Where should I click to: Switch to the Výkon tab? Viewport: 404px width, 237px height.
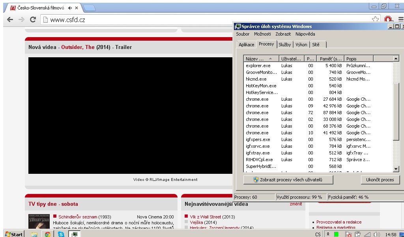pyautogui.click(x=301, y=45)
